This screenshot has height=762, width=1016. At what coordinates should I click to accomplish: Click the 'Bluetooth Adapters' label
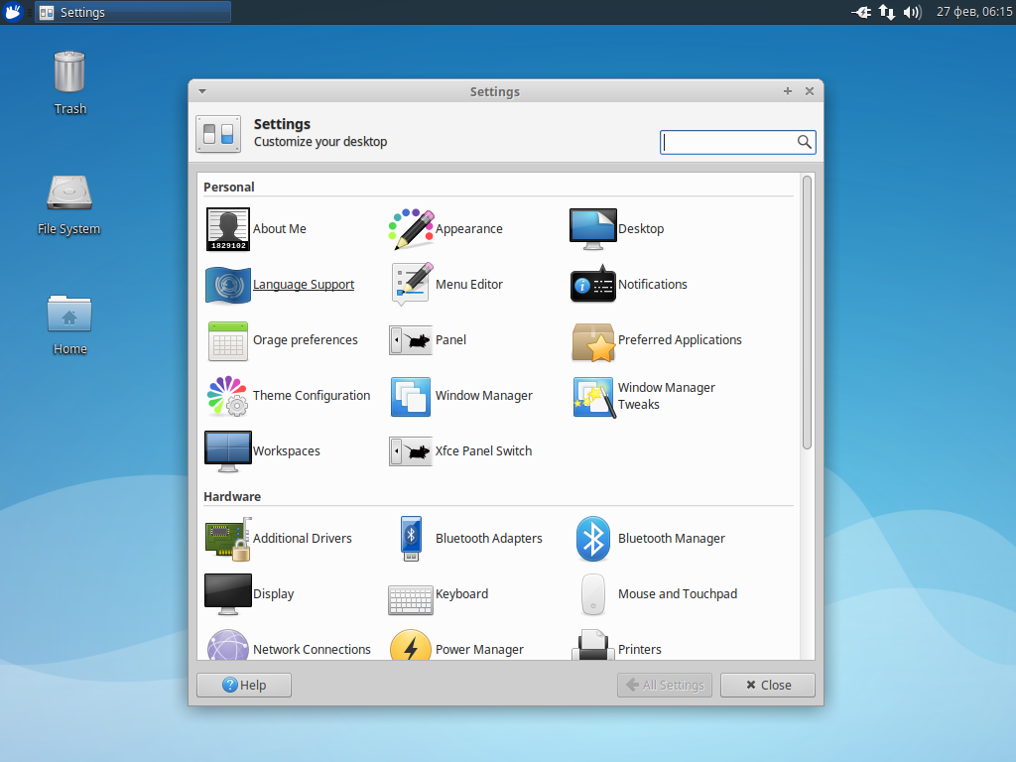tap(488, 538)
